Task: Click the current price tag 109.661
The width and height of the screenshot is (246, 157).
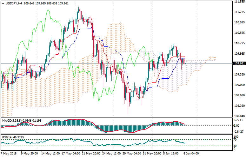Action: (x=239, y=63)
